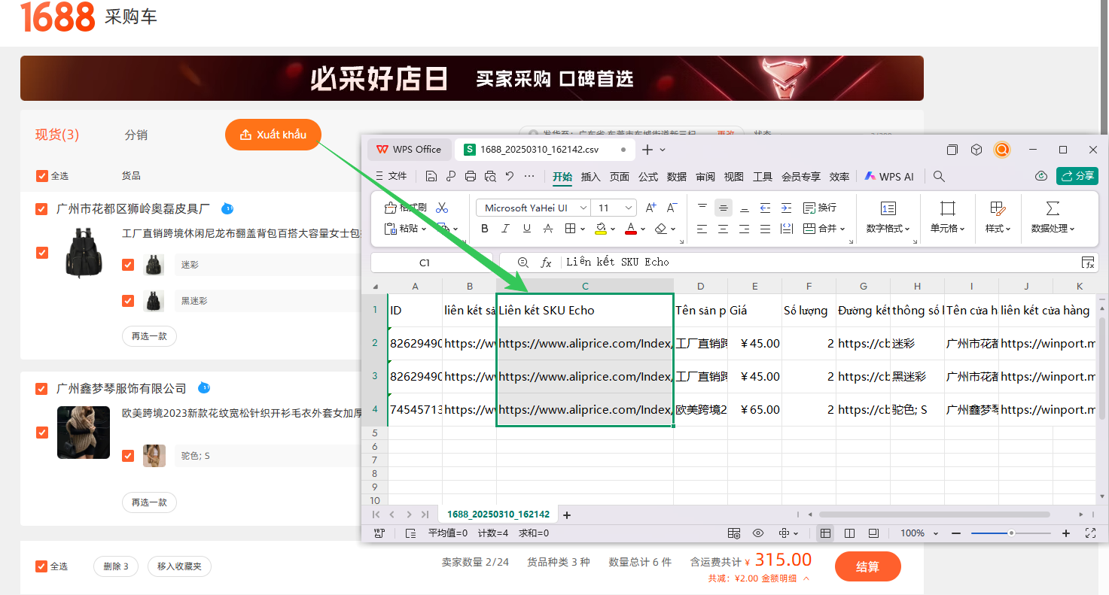The width and height of the screenshot is (1109, 595).
Task: Uncheck the 广州市花都区狮岭奥磊皮具厂 seller checkbox
Action: coord(42,209)
